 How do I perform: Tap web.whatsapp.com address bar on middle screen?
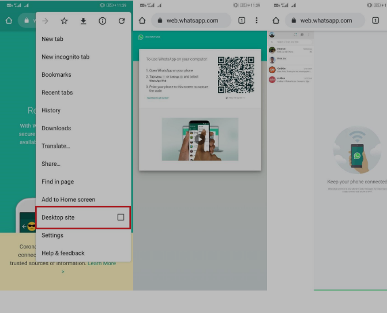191,21
